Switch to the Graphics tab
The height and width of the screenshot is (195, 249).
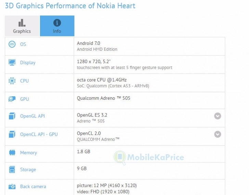click(22, 26)
